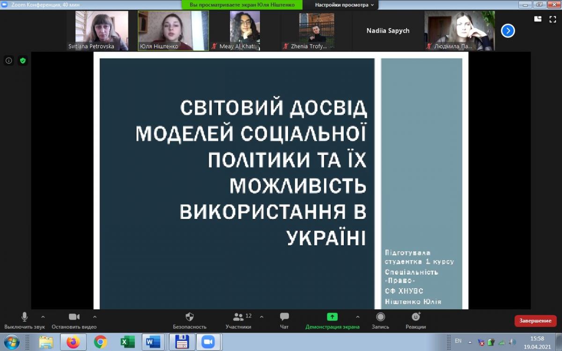This screenshot has width=562, height=351.
Task: Click the red End meeting button
Action: (535, 321)
